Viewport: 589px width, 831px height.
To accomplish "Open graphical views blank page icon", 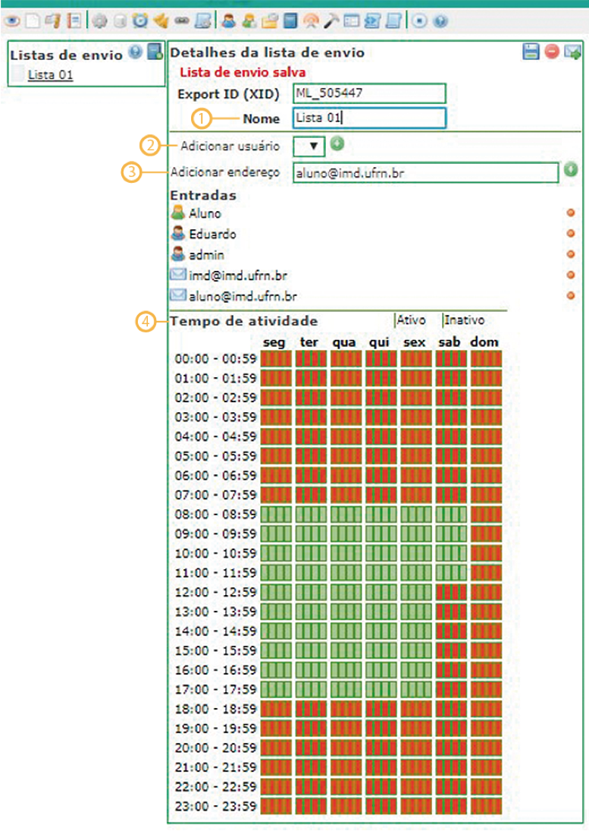I will point(33,21).
